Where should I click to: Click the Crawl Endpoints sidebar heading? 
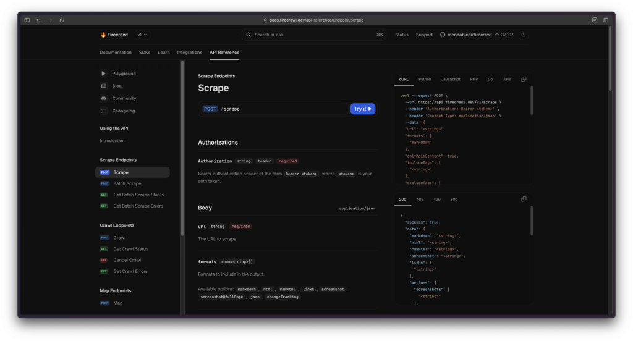tap(117, 225)
